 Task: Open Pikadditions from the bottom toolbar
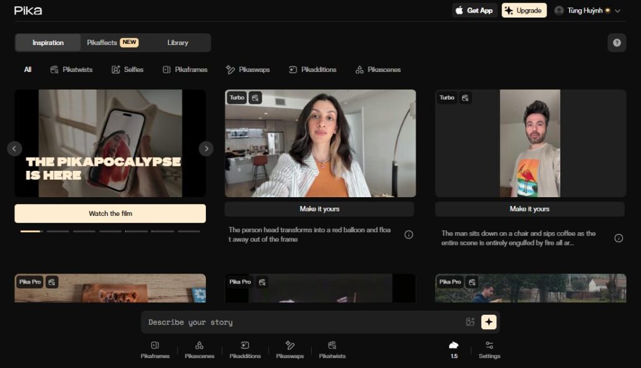point(245,349)
